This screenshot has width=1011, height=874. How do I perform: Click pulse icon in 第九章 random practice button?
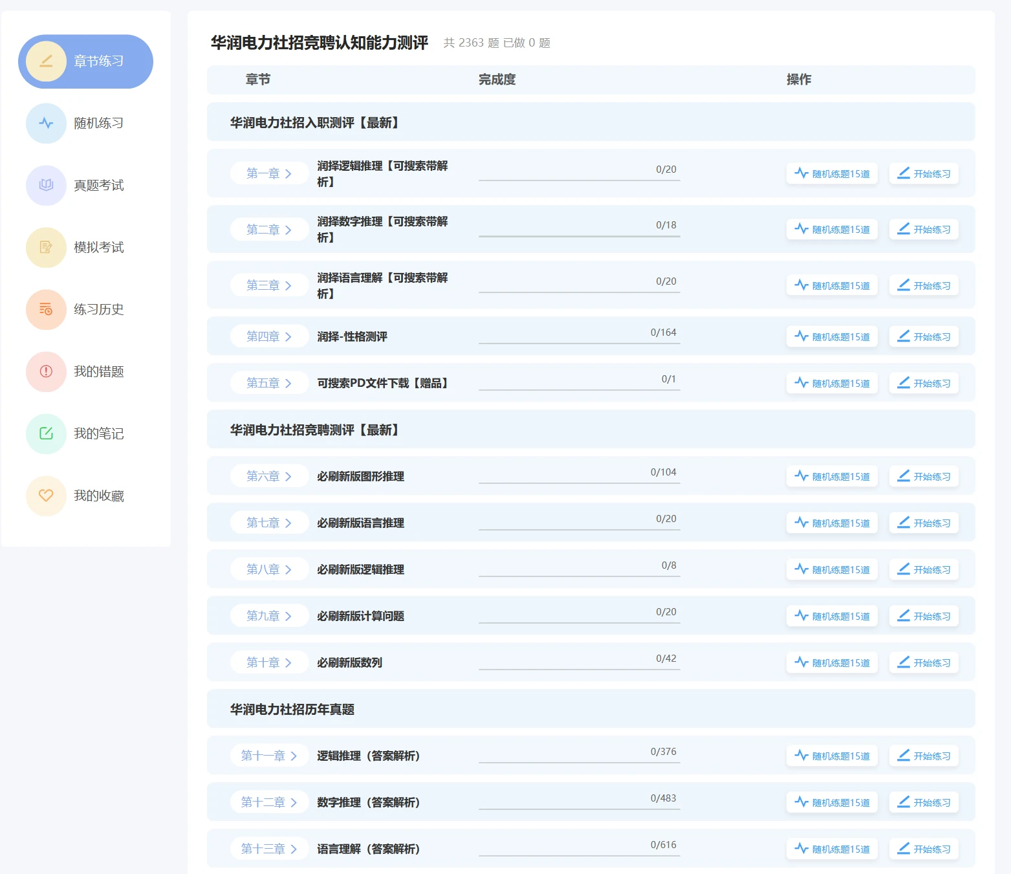(801, 615)
